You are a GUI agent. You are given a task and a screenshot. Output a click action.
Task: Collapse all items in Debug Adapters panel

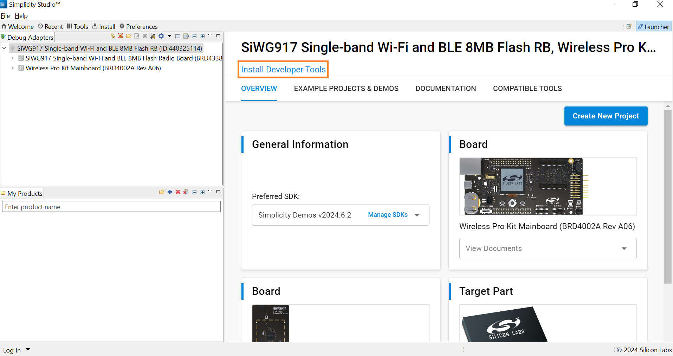coord(194,36)
